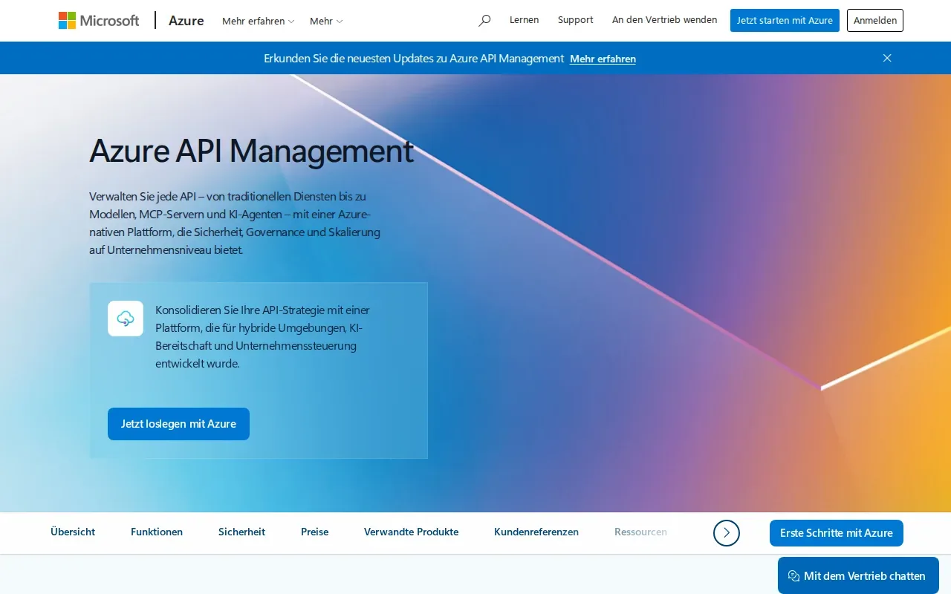Open Mit dem Vertrieb chatten
The image size is (951, 594).
(x=858, y=575)
